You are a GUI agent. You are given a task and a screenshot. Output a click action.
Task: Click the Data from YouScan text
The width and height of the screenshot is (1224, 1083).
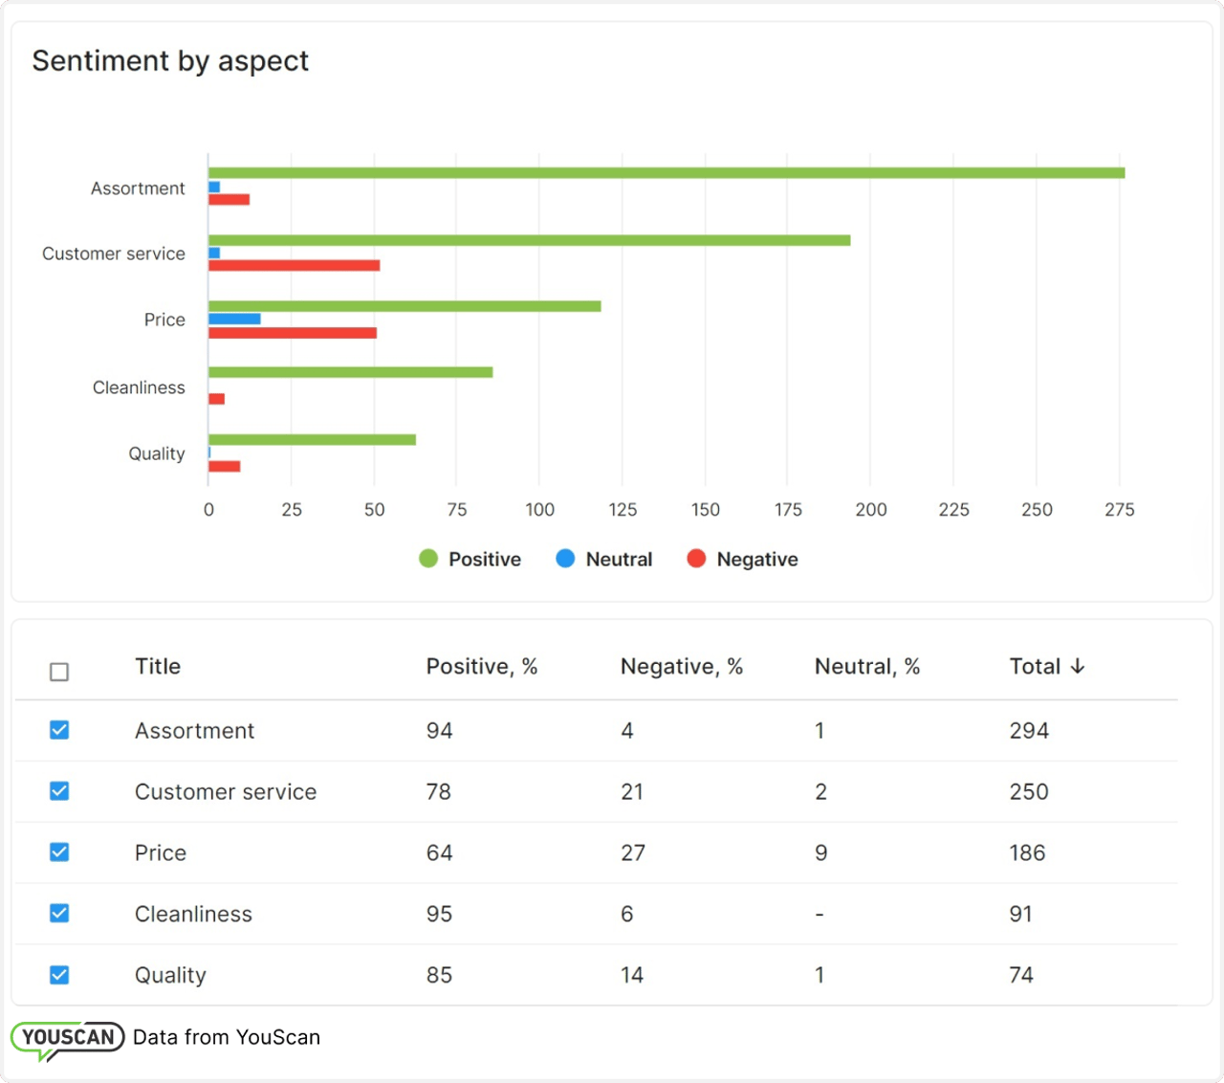click(227, 1038)
